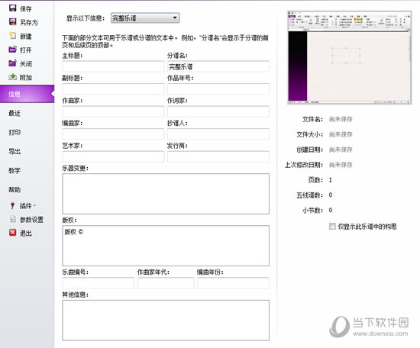
Task: Click the Save As (另存为) icon
Action: (x=12, y=22)
